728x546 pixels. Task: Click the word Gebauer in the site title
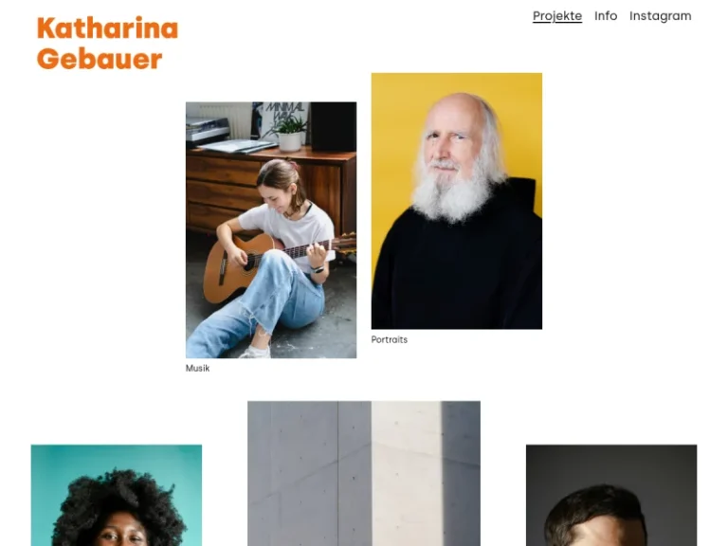tap(100, 59)
